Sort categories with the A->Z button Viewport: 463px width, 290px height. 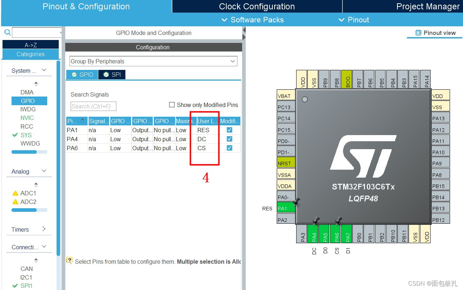[31, 45]
